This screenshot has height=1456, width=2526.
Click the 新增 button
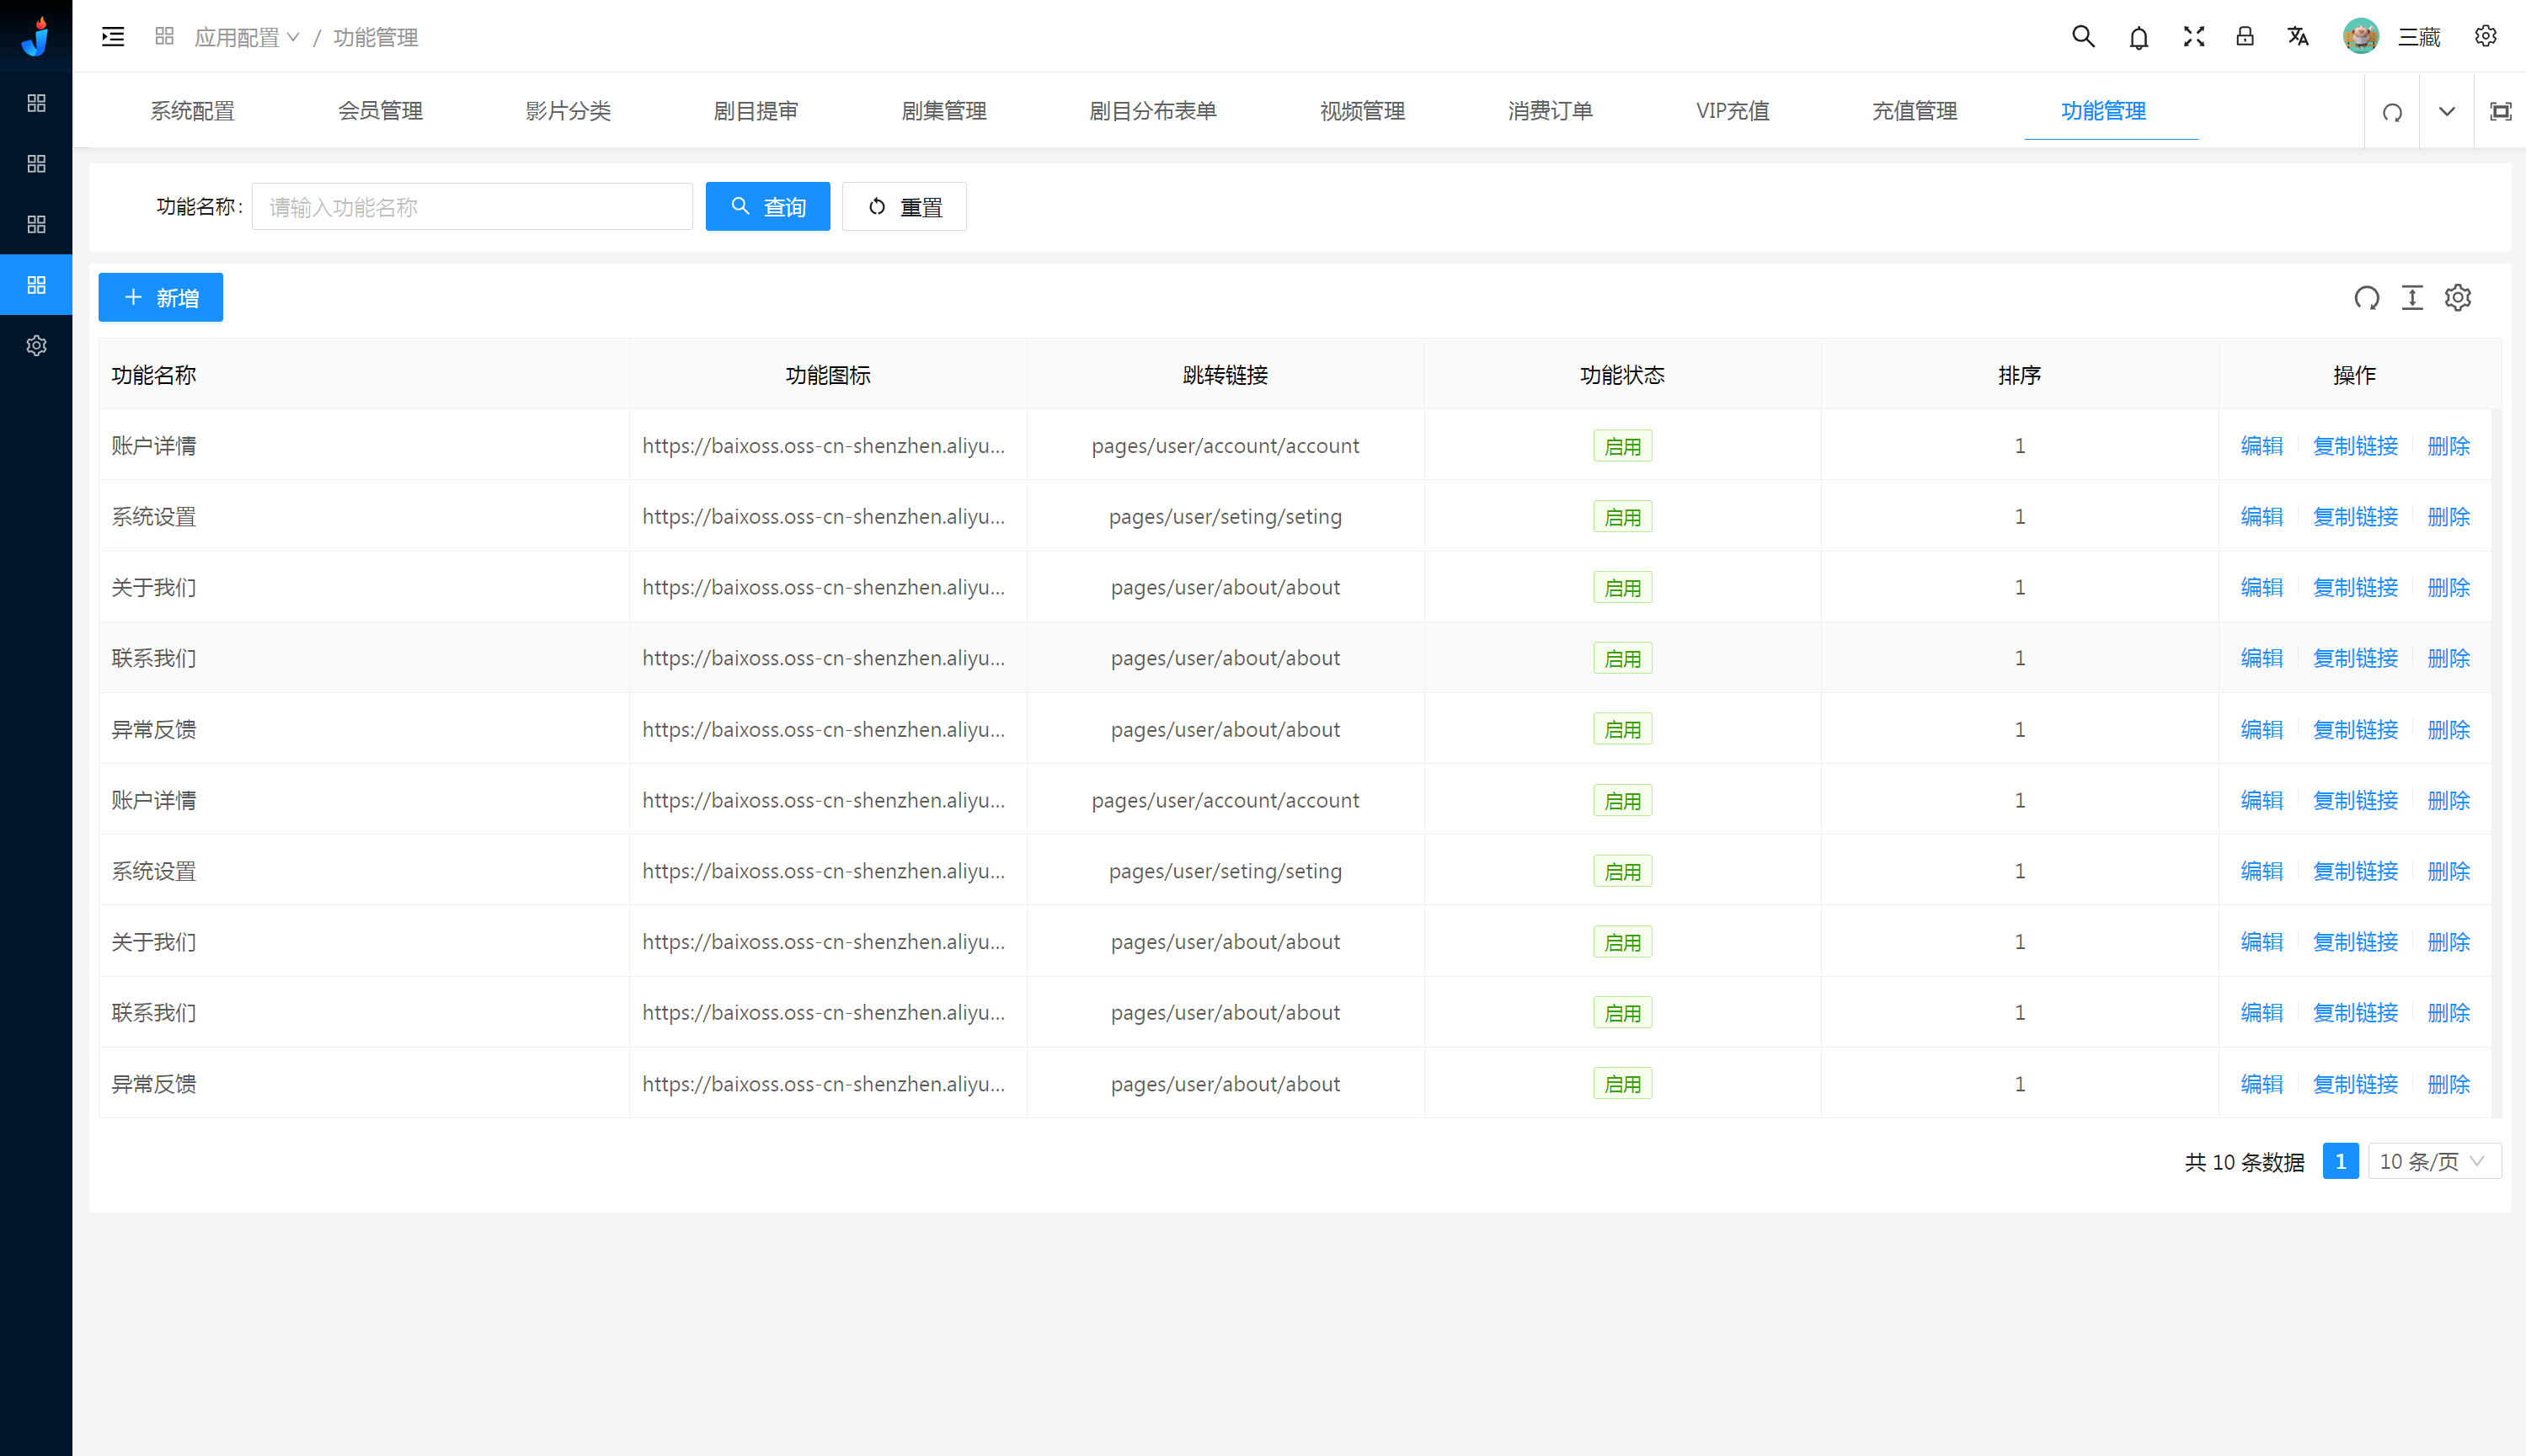click(x=160, y=298)
